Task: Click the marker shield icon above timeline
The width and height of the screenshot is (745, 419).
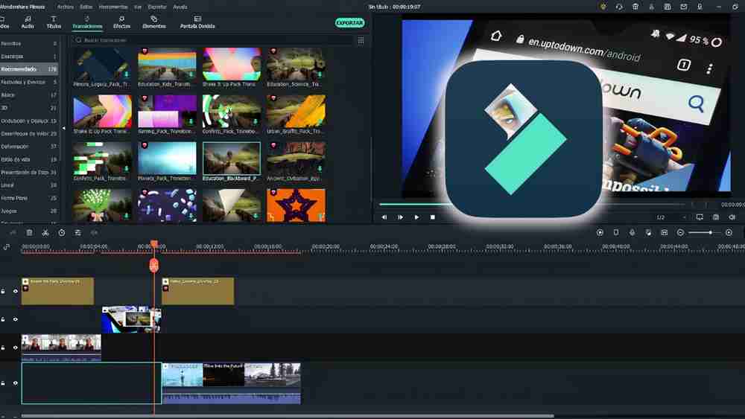Action: point(616,232)
